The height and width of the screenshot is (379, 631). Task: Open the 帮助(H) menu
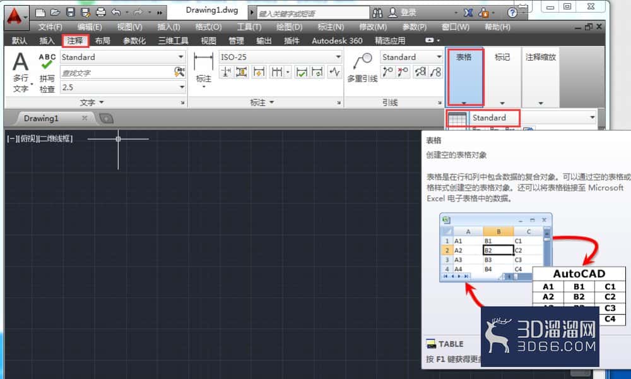click(497, 27)
